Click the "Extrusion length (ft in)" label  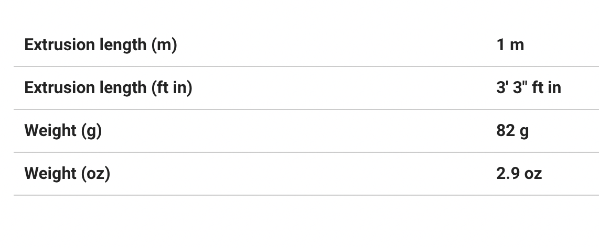[x=108, y=88]
